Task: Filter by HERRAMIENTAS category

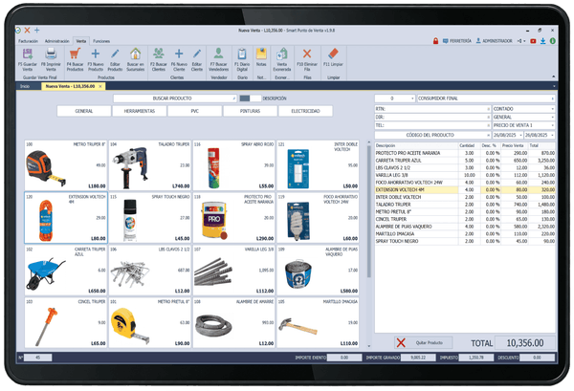Action: click(x=140, y=111)
